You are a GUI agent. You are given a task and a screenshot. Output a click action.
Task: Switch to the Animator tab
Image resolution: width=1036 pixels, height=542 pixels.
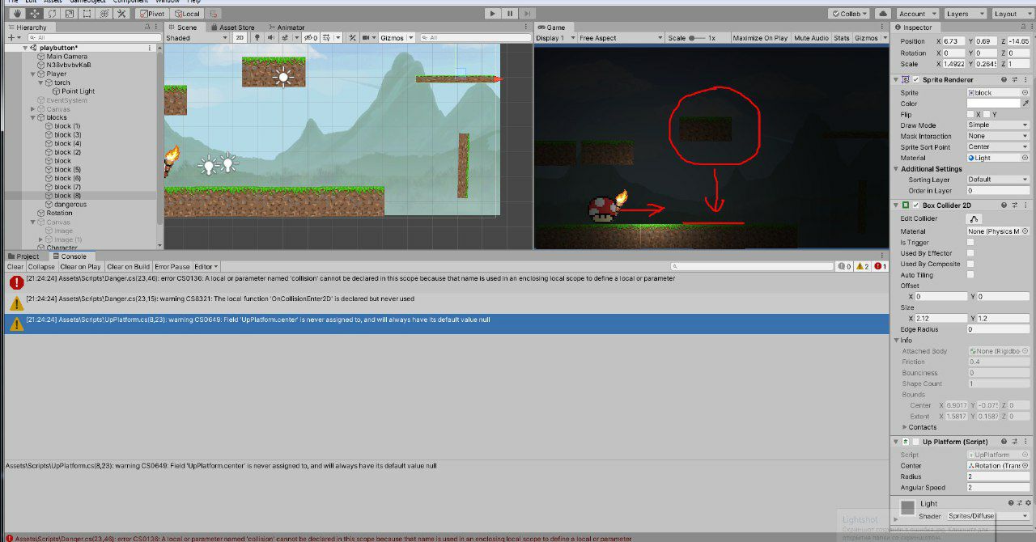click(x=287, y=28)
